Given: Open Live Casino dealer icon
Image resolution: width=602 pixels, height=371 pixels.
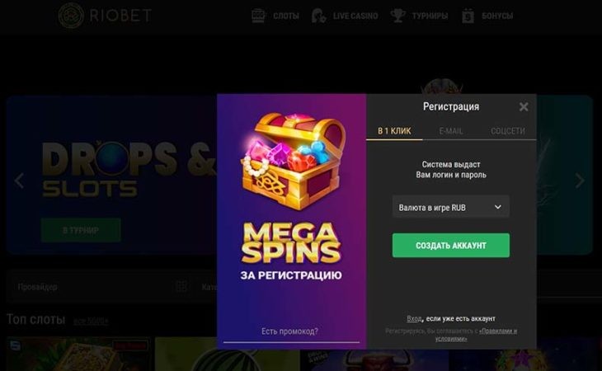Looking at the screenshot, I should click(x=318, y=16).
